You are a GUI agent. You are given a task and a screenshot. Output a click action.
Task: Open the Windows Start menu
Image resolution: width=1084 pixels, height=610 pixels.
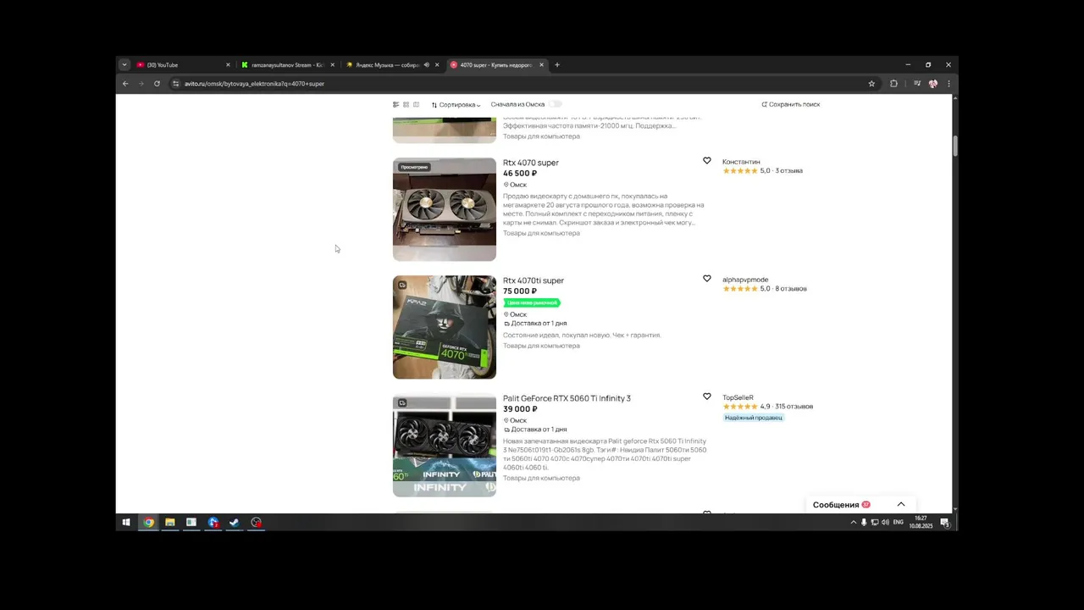(x=126, y=523)
